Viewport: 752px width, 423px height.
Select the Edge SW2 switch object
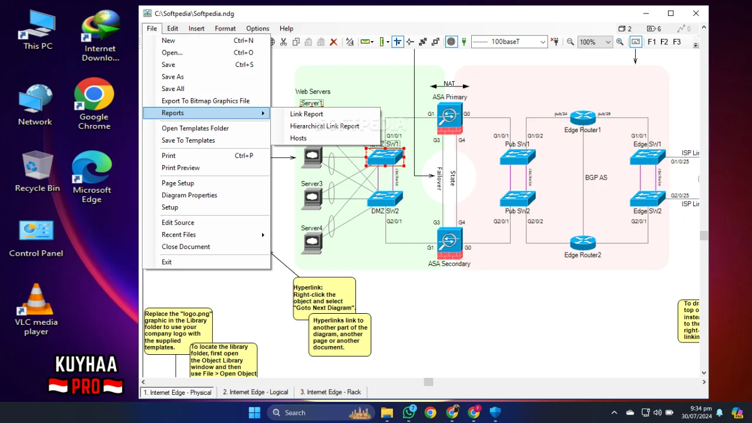tap(647, 199)
